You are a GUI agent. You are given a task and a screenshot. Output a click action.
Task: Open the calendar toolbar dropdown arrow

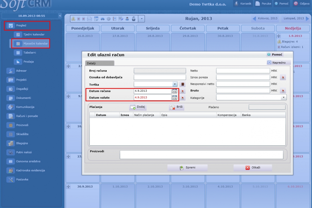(x=141, y=19)
